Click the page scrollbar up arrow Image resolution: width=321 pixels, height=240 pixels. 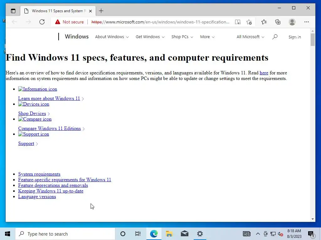(313, 31)
